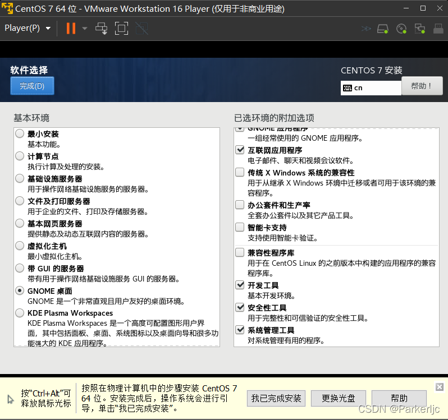Screen dimensions: 448x420
Task: Click the double-arrow devices expand icon
Action: (x=366, y=29)
